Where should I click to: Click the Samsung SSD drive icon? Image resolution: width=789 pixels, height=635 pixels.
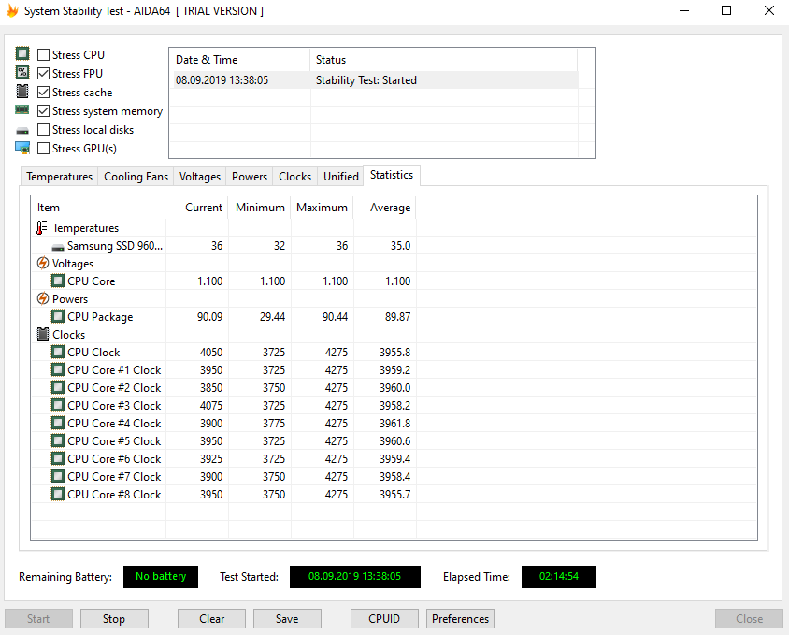pos(58,247)
